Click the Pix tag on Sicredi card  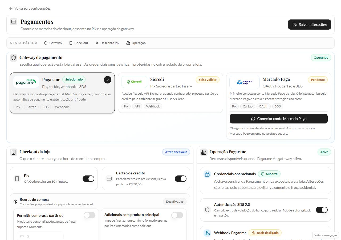point(126,106)
